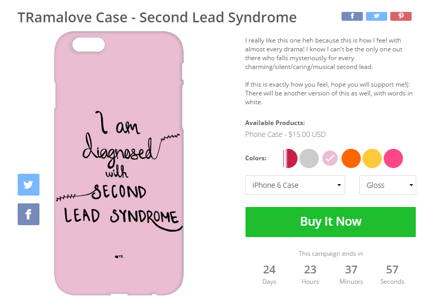Image resolution: width=436 pixels, height=304 pixels.
Task: Select the yellow color swatch
Action: [x=372, y=158]
